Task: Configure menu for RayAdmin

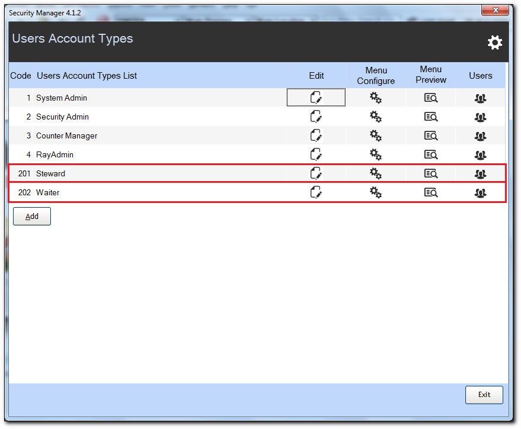Action: click(x=376, y=154)
